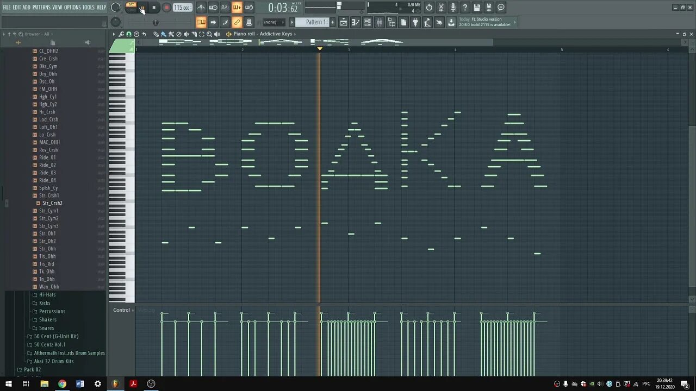Open the piano roll stamp chord tool

pyautogui.click(x=136, y=34)
